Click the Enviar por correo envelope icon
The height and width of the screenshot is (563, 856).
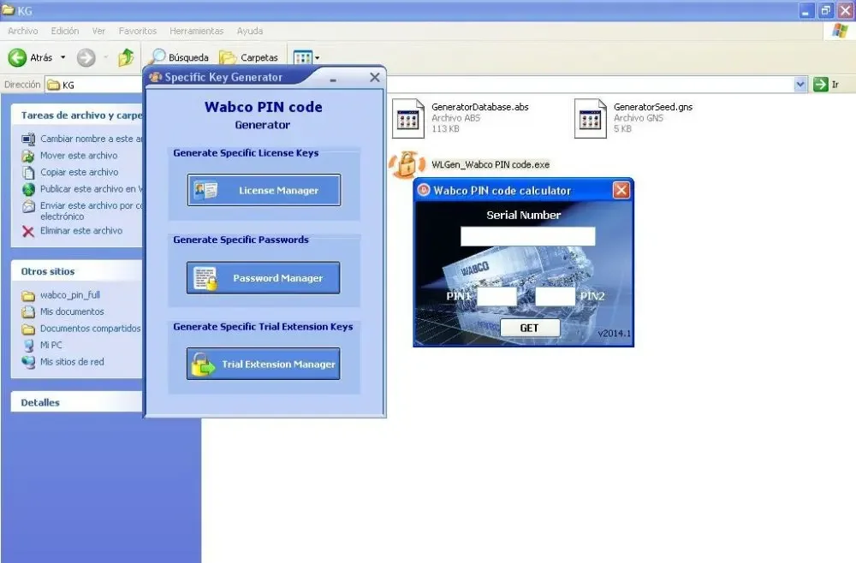pyautogui.click(x=28, y=206)
